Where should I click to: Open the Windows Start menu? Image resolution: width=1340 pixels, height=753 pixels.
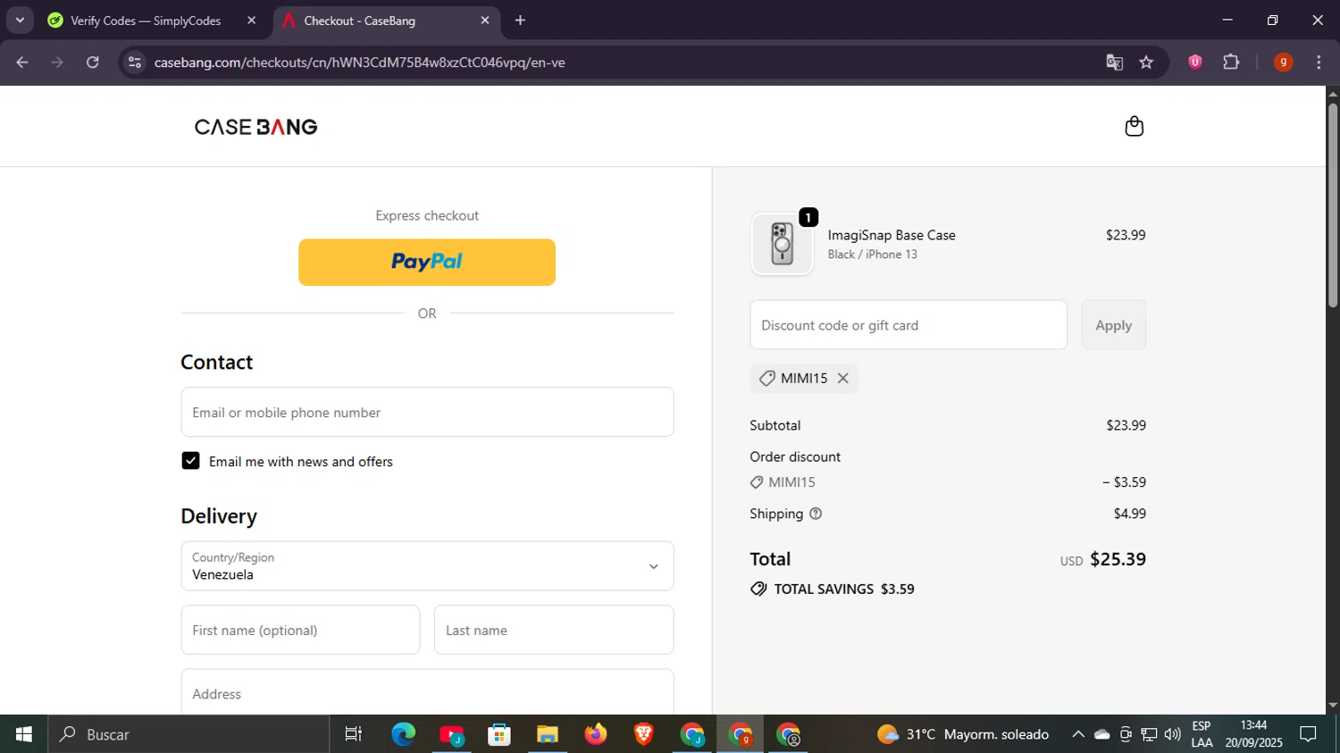(x=24, y=734)
